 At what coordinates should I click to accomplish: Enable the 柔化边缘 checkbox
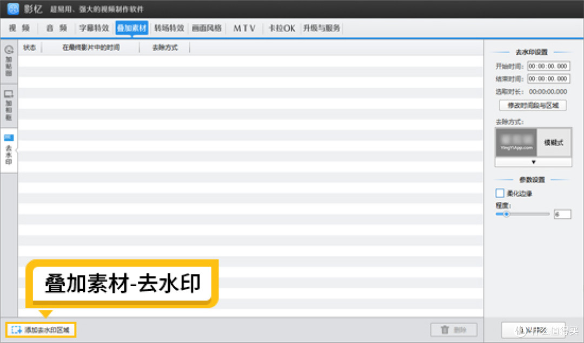tap(500, 193)
